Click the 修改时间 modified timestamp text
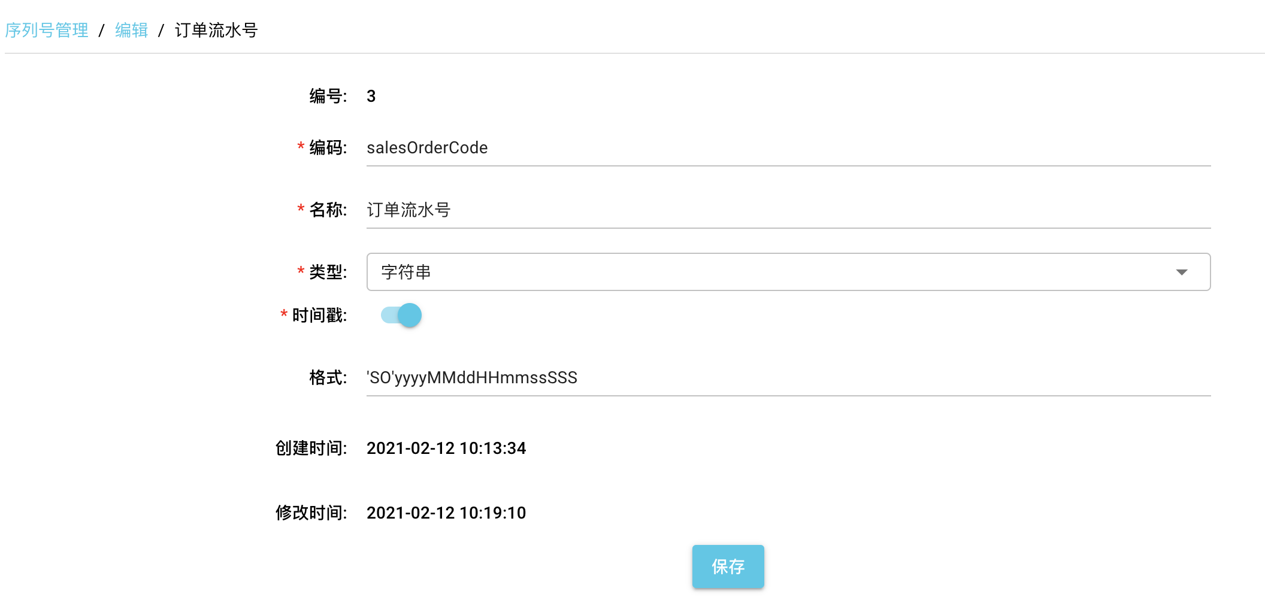Screen dimensions: 1265x612 tap(447, 513)
